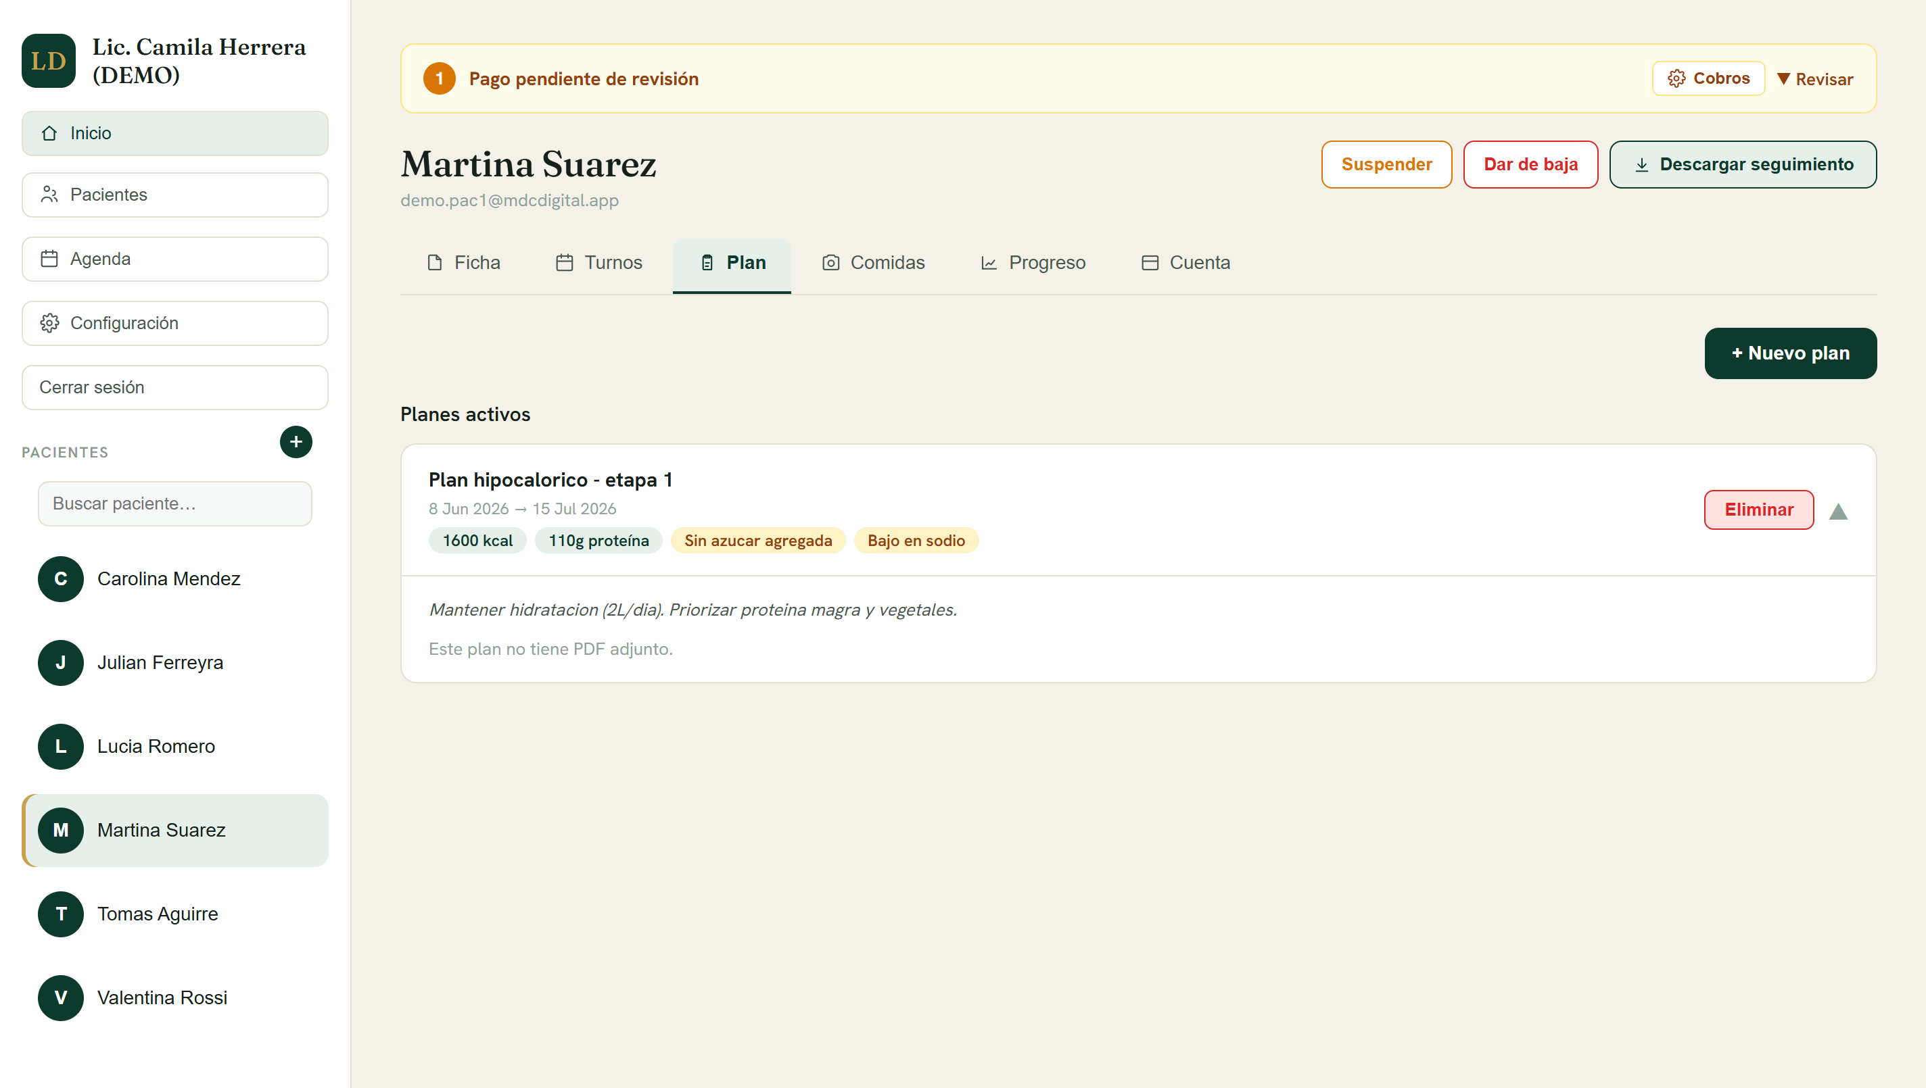Click the Pago pendiente de revisión text
The width and height of the screenshot is (1926, 1088).
coord(583,78)
